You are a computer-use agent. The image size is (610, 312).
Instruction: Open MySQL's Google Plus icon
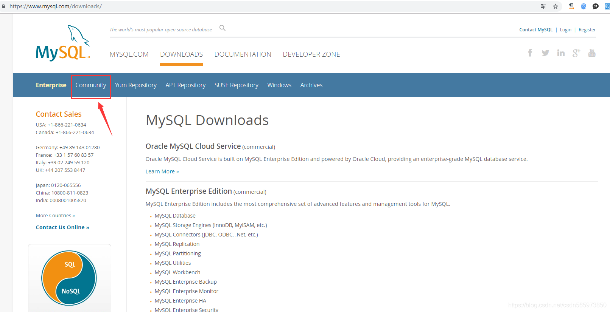(576, 53)
